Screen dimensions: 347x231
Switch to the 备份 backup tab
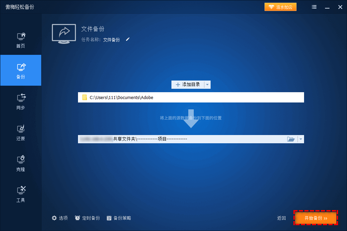(x=21, y=70)
